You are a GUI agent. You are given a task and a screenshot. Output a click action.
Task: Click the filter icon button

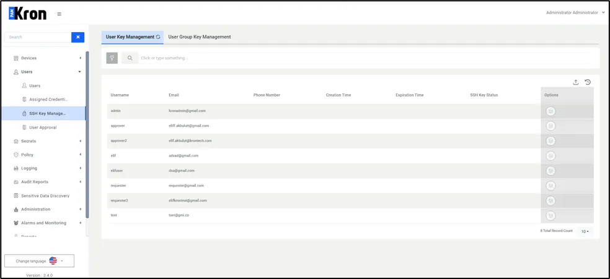112,58
